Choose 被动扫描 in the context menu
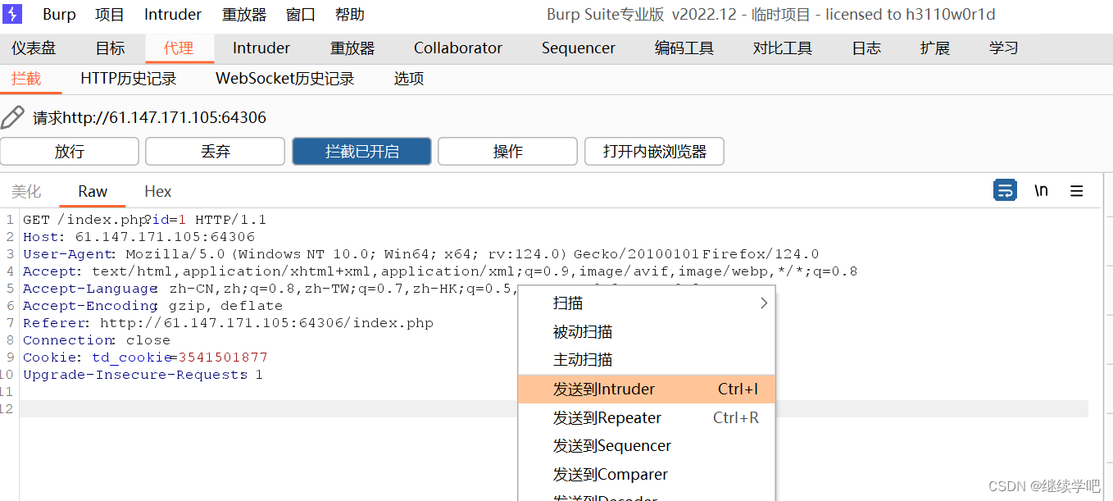 pos(647,332)
